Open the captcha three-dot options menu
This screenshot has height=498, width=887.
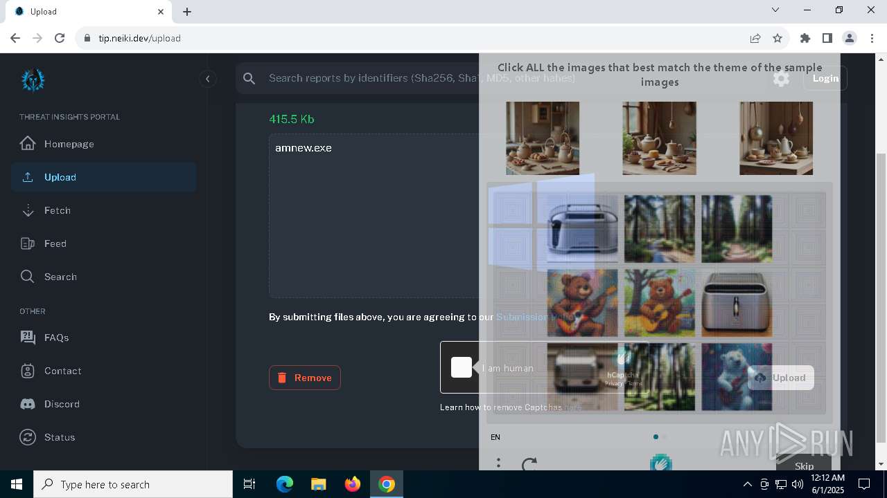point(498,463)
